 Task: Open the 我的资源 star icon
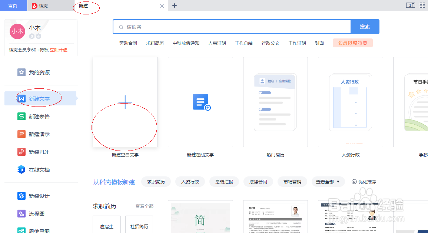point(21,72)
